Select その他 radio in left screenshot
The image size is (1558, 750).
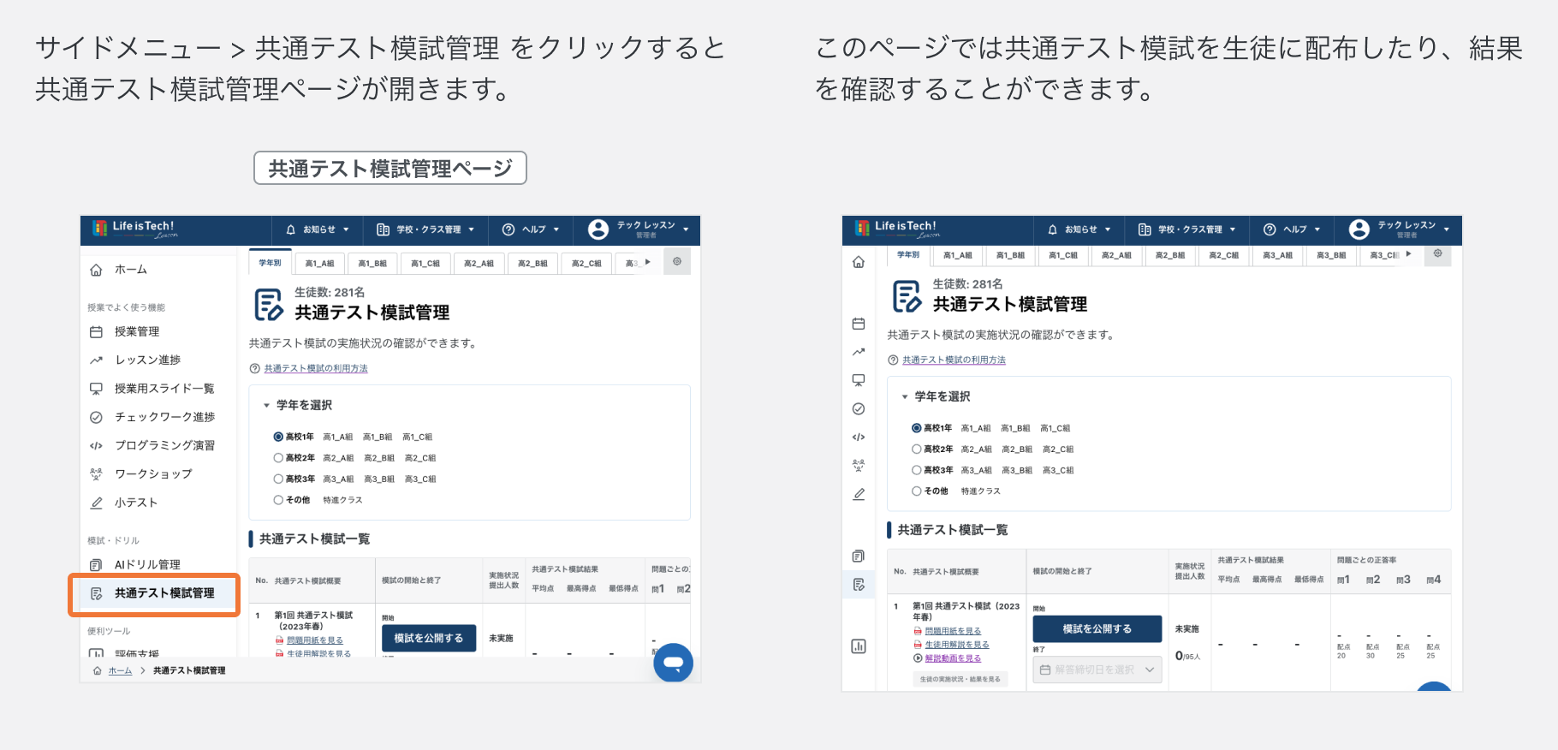278,500
